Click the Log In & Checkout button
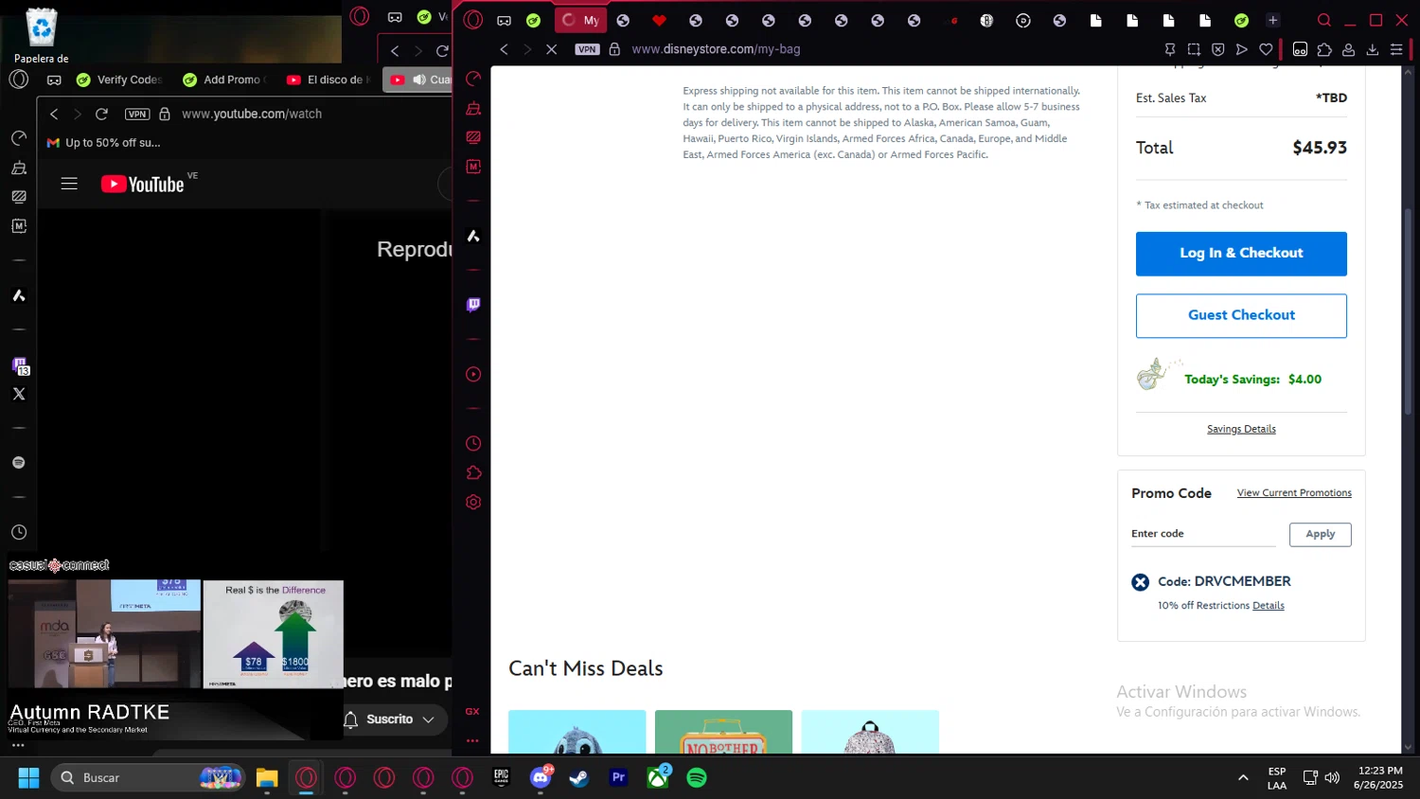The height and width of the screenshot is (799, 1420). [1241, 254]
